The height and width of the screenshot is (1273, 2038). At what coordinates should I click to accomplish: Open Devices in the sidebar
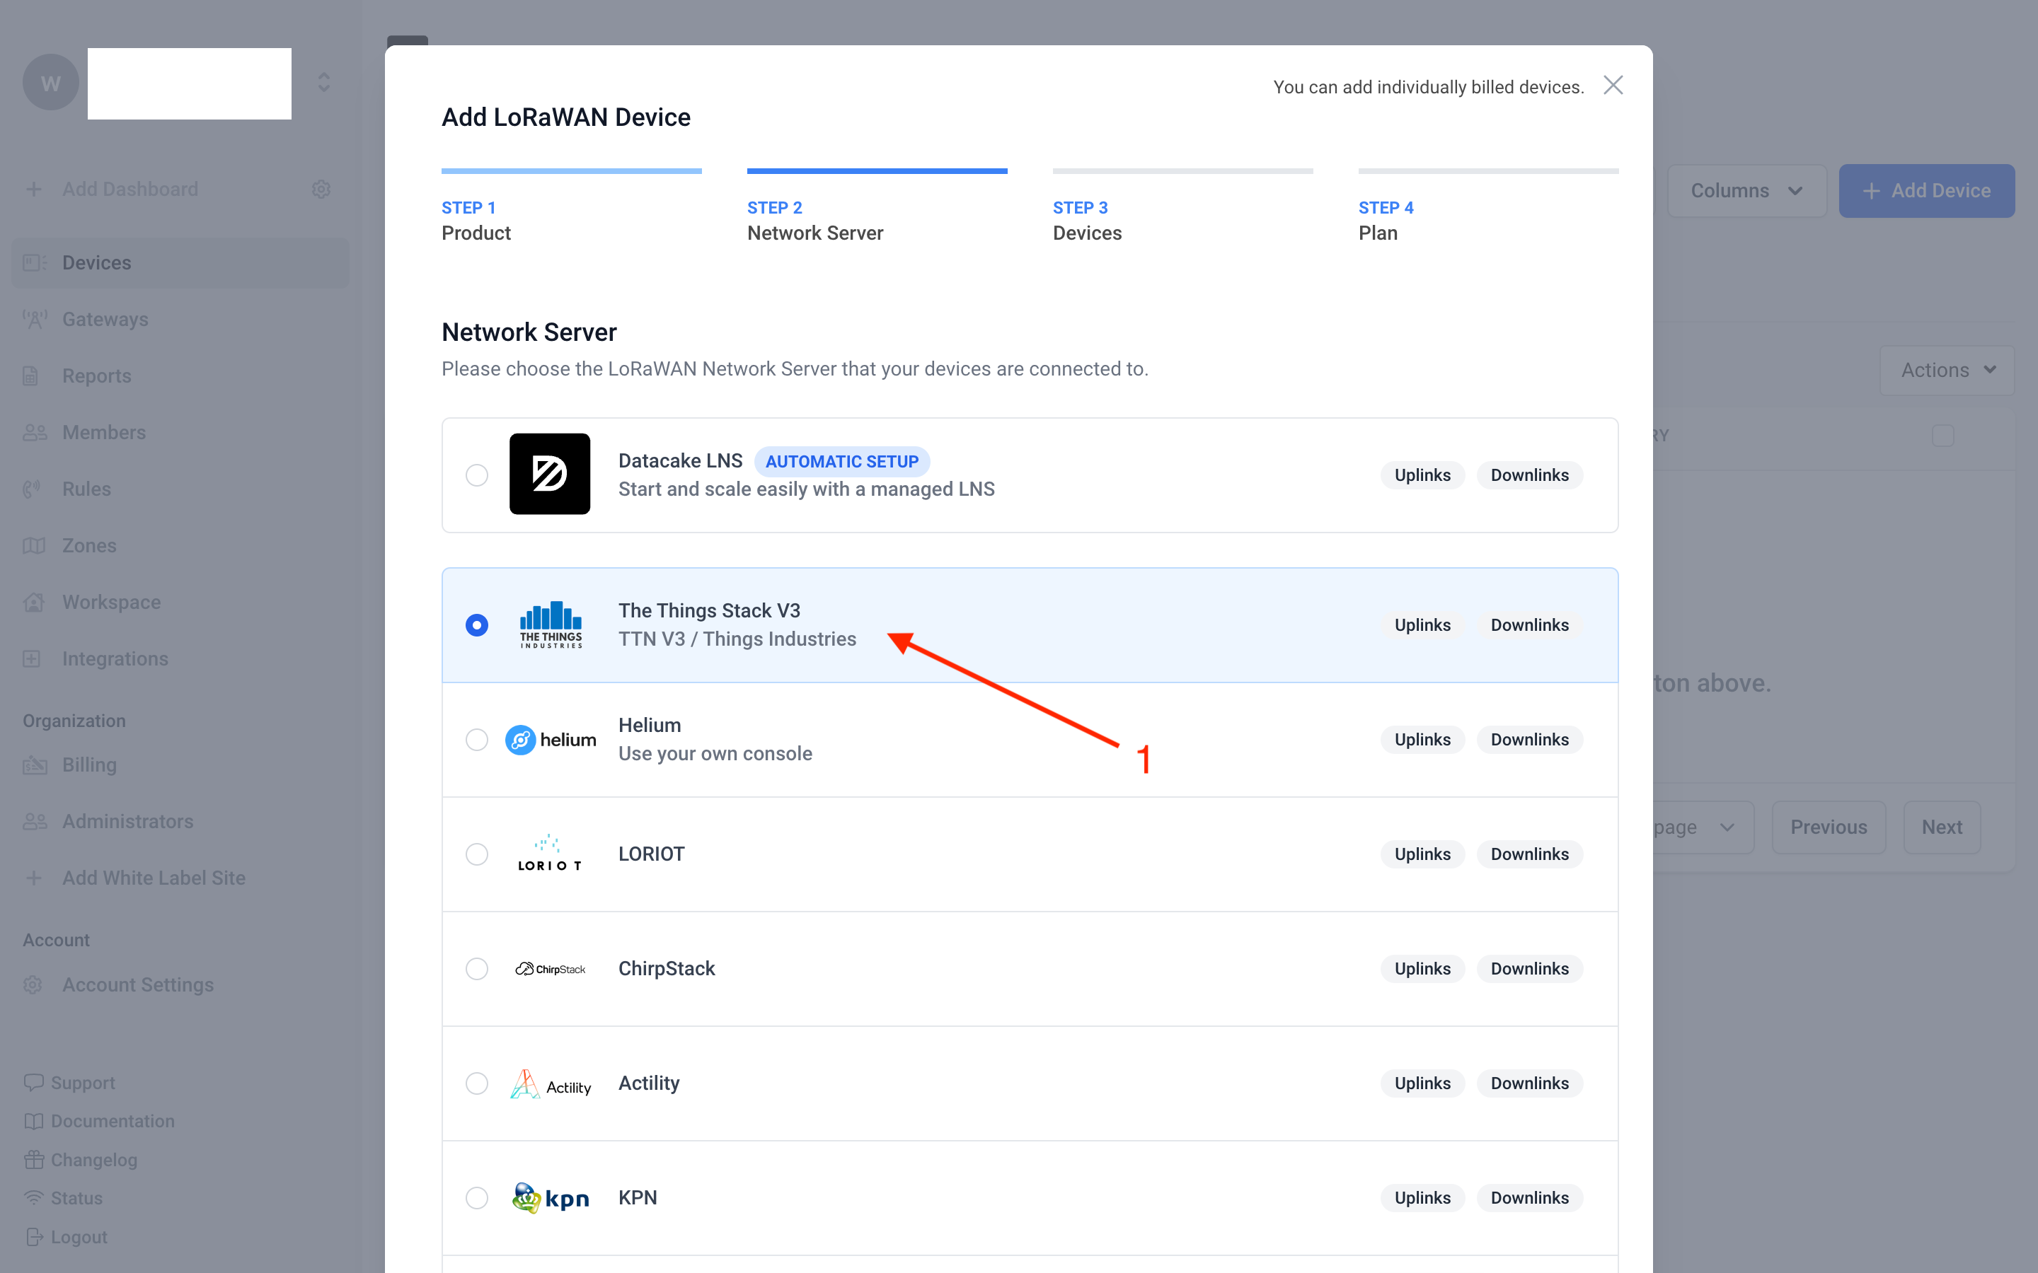tap(180, 262)
